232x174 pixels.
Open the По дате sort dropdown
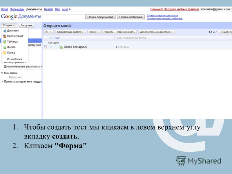(226, 32)
